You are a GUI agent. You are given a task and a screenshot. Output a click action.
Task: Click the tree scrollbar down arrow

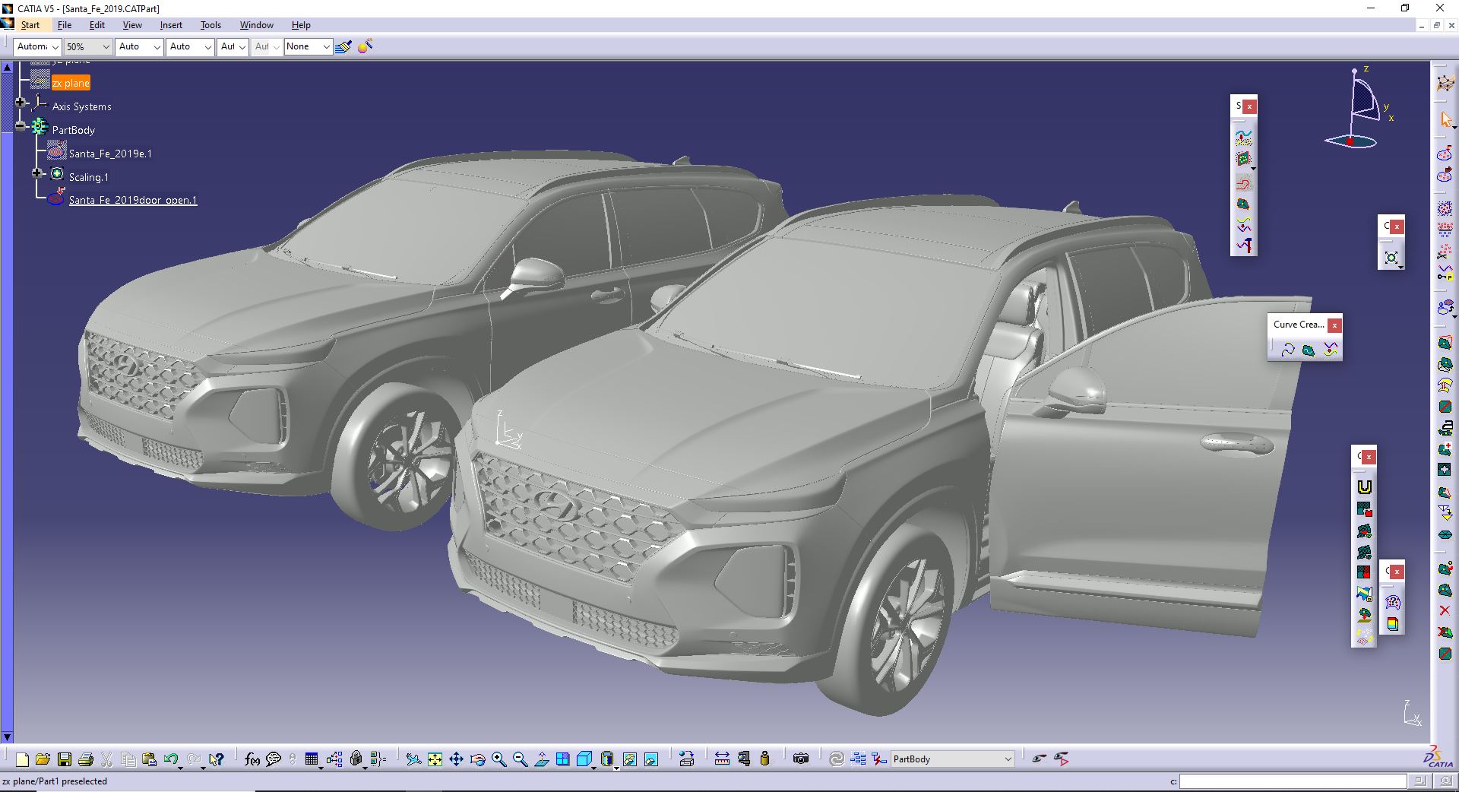(8, 737)
